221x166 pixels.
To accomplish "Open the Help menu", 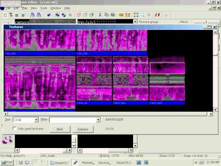I will point(67,8).
